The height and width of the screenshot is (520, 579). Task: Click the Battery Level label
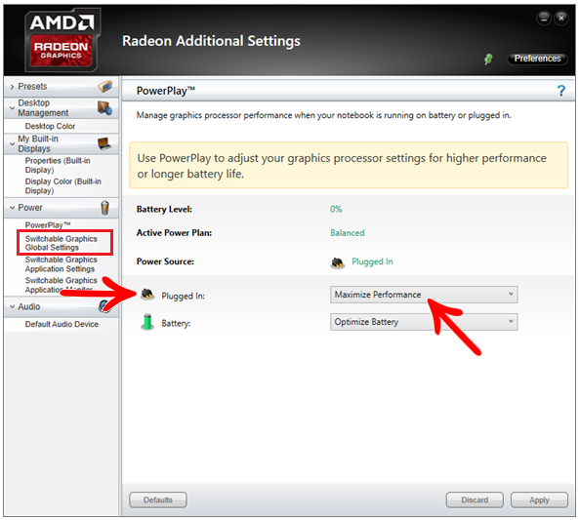[x=164, y=209]
